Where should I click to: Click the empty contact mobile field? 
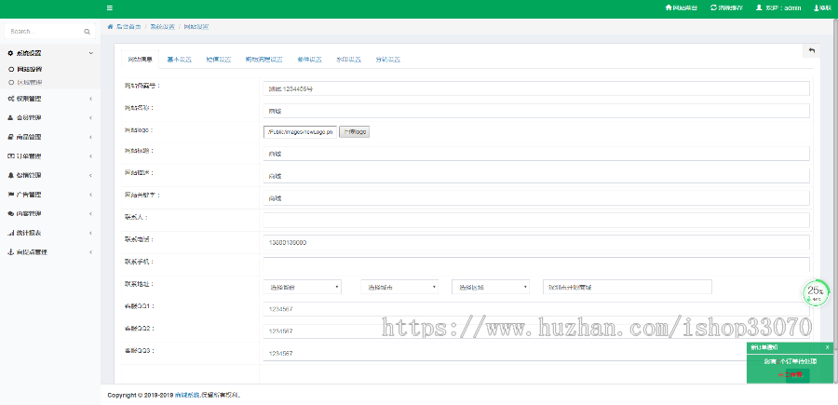click(536, 264)
